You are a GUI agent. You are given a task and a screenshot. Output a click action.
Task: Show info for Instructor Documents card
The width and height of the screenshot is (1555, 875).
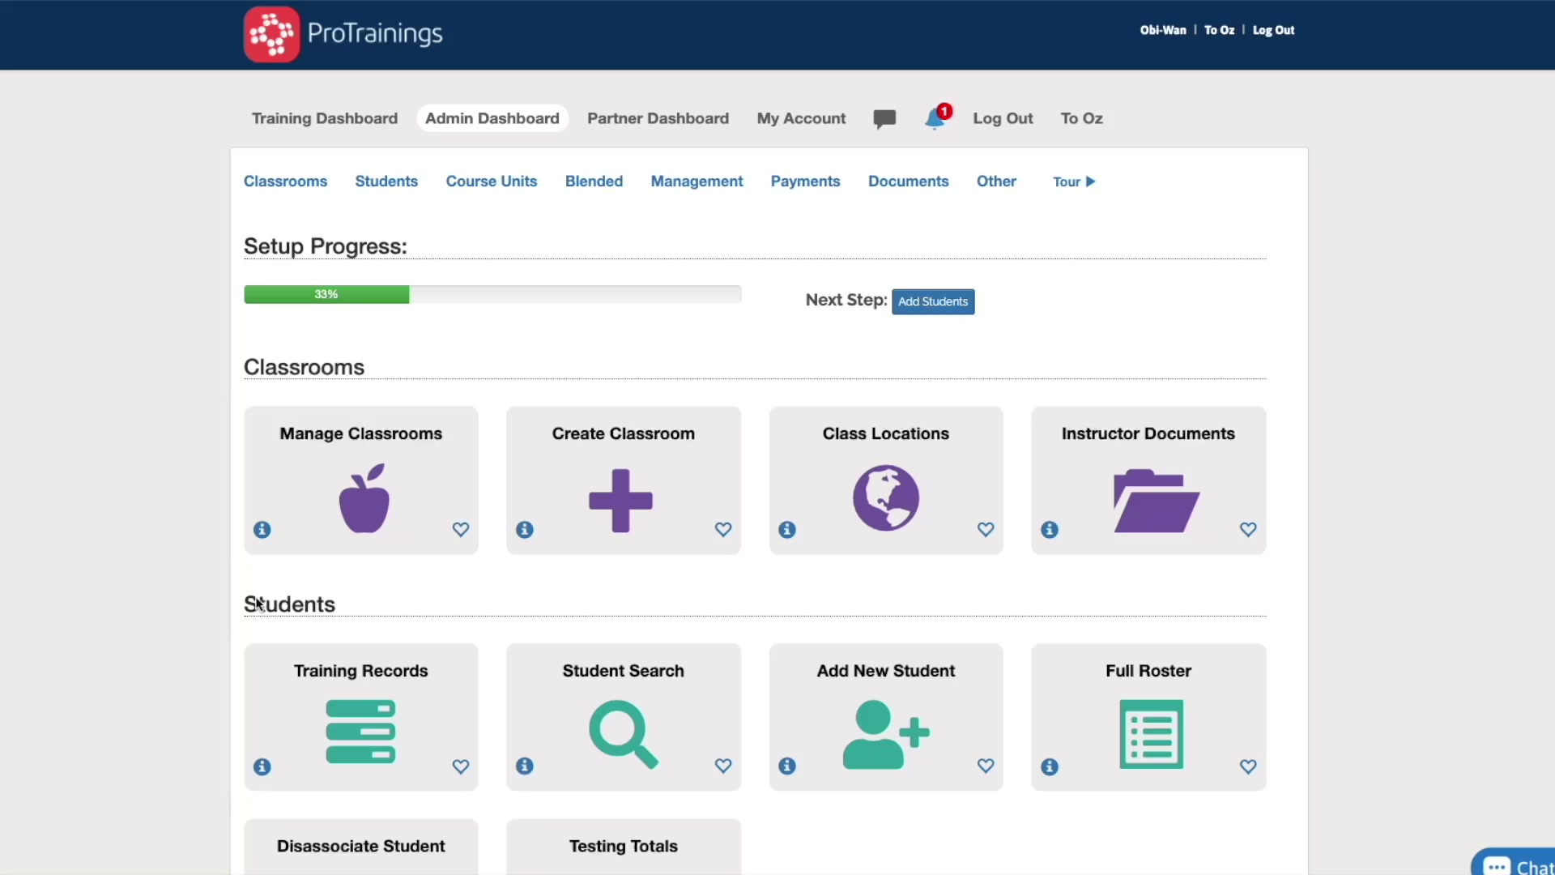[1050, 530]
